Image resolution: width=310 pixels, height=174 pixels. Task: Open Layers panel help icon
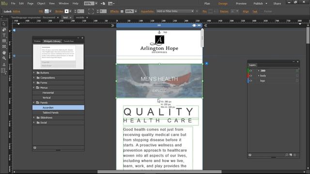point(250,155)
